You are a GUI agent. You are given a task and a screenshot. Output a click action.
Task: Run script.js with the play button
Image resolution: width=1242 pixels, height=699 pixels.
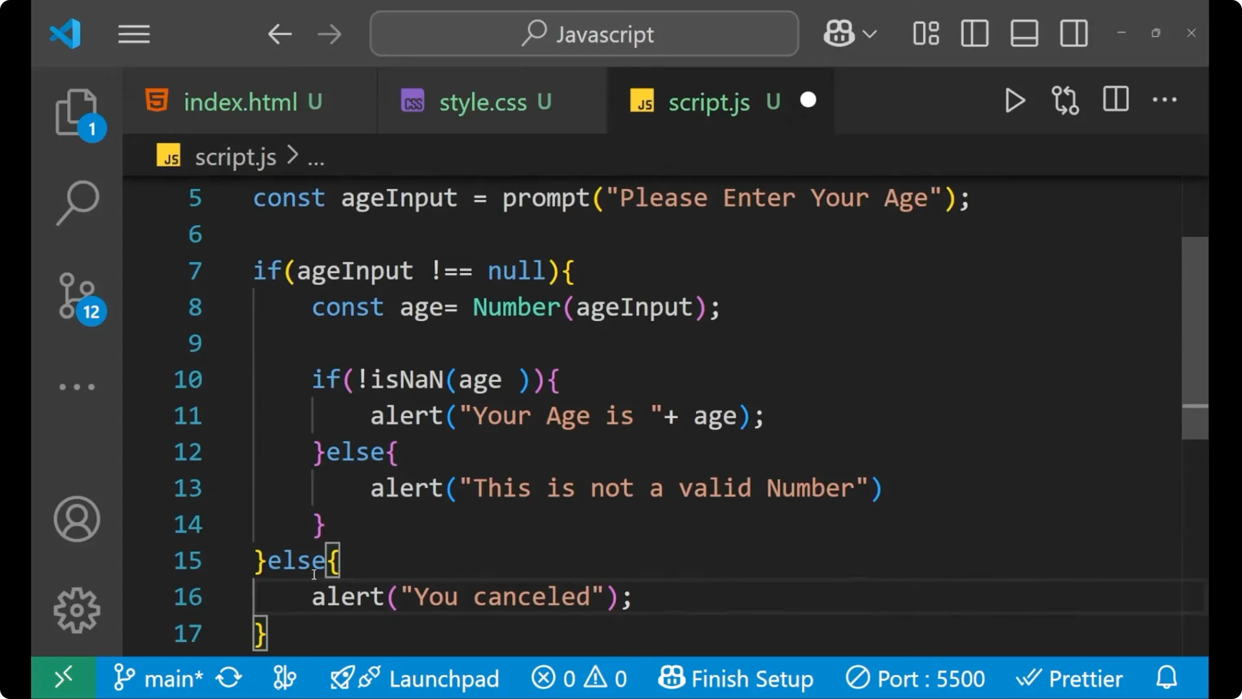[1014, 101]
